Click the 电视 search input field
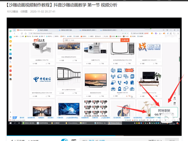 95,40
